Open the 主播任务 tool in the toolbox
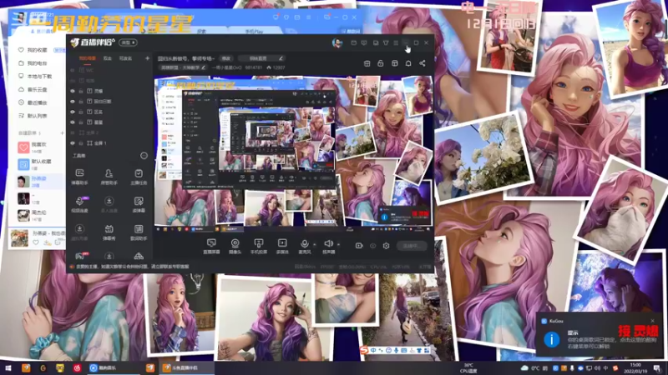This screenshot has height=375, width=668. point(139,177)
